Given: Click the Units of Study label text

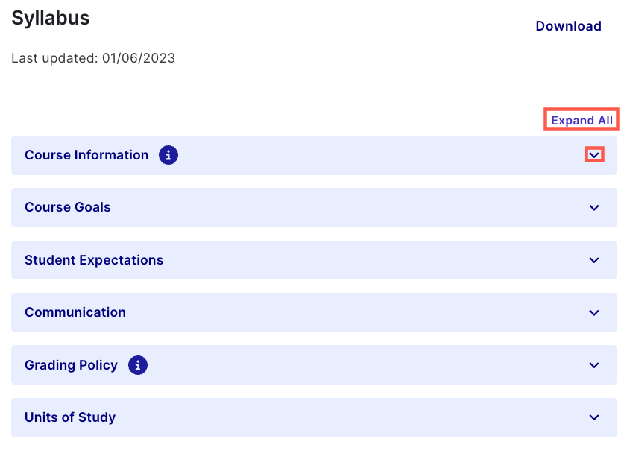Looking at the screenshot, I should (69, 417).
